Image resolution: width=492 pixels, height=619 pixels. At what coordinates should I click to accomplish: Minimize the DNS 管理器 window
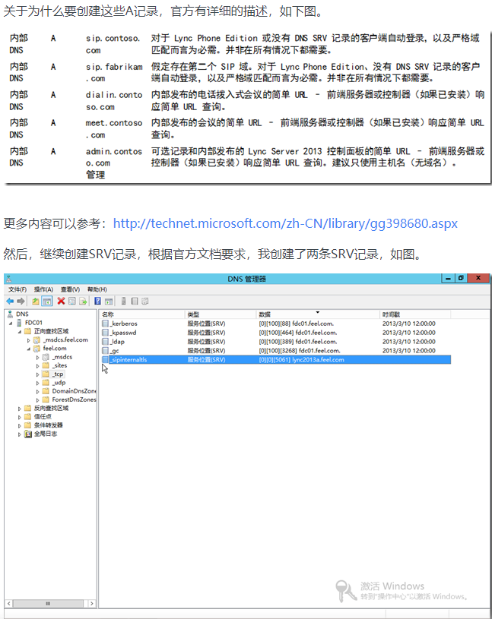tap(448, 278)
